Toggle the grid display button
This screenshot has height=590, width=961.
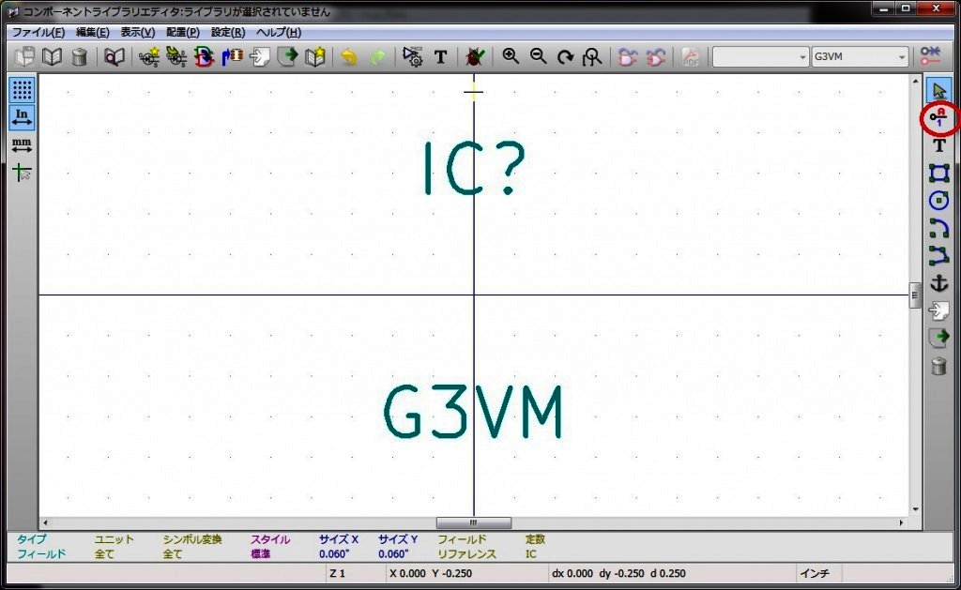(23, 89)
